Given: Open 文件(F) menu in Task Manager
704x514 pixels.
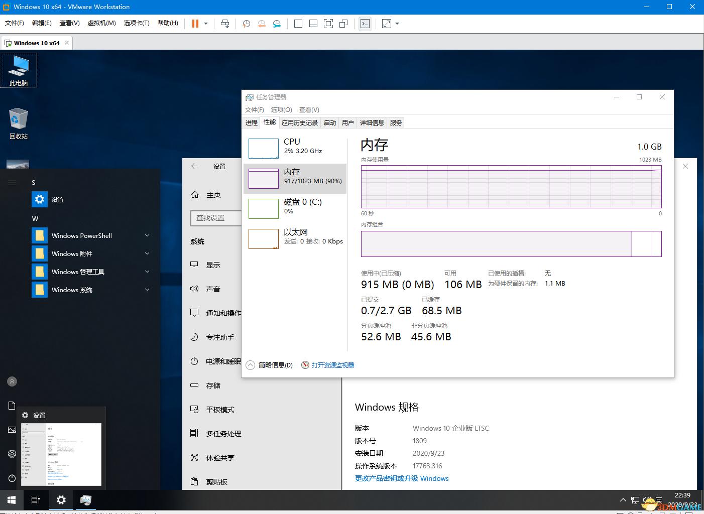Looking at the screenshot, I should coord(255,110).
